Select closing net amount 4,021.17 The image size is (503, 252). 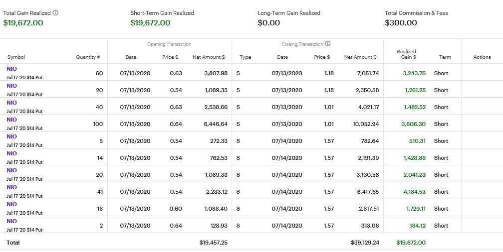pos(368,107)
